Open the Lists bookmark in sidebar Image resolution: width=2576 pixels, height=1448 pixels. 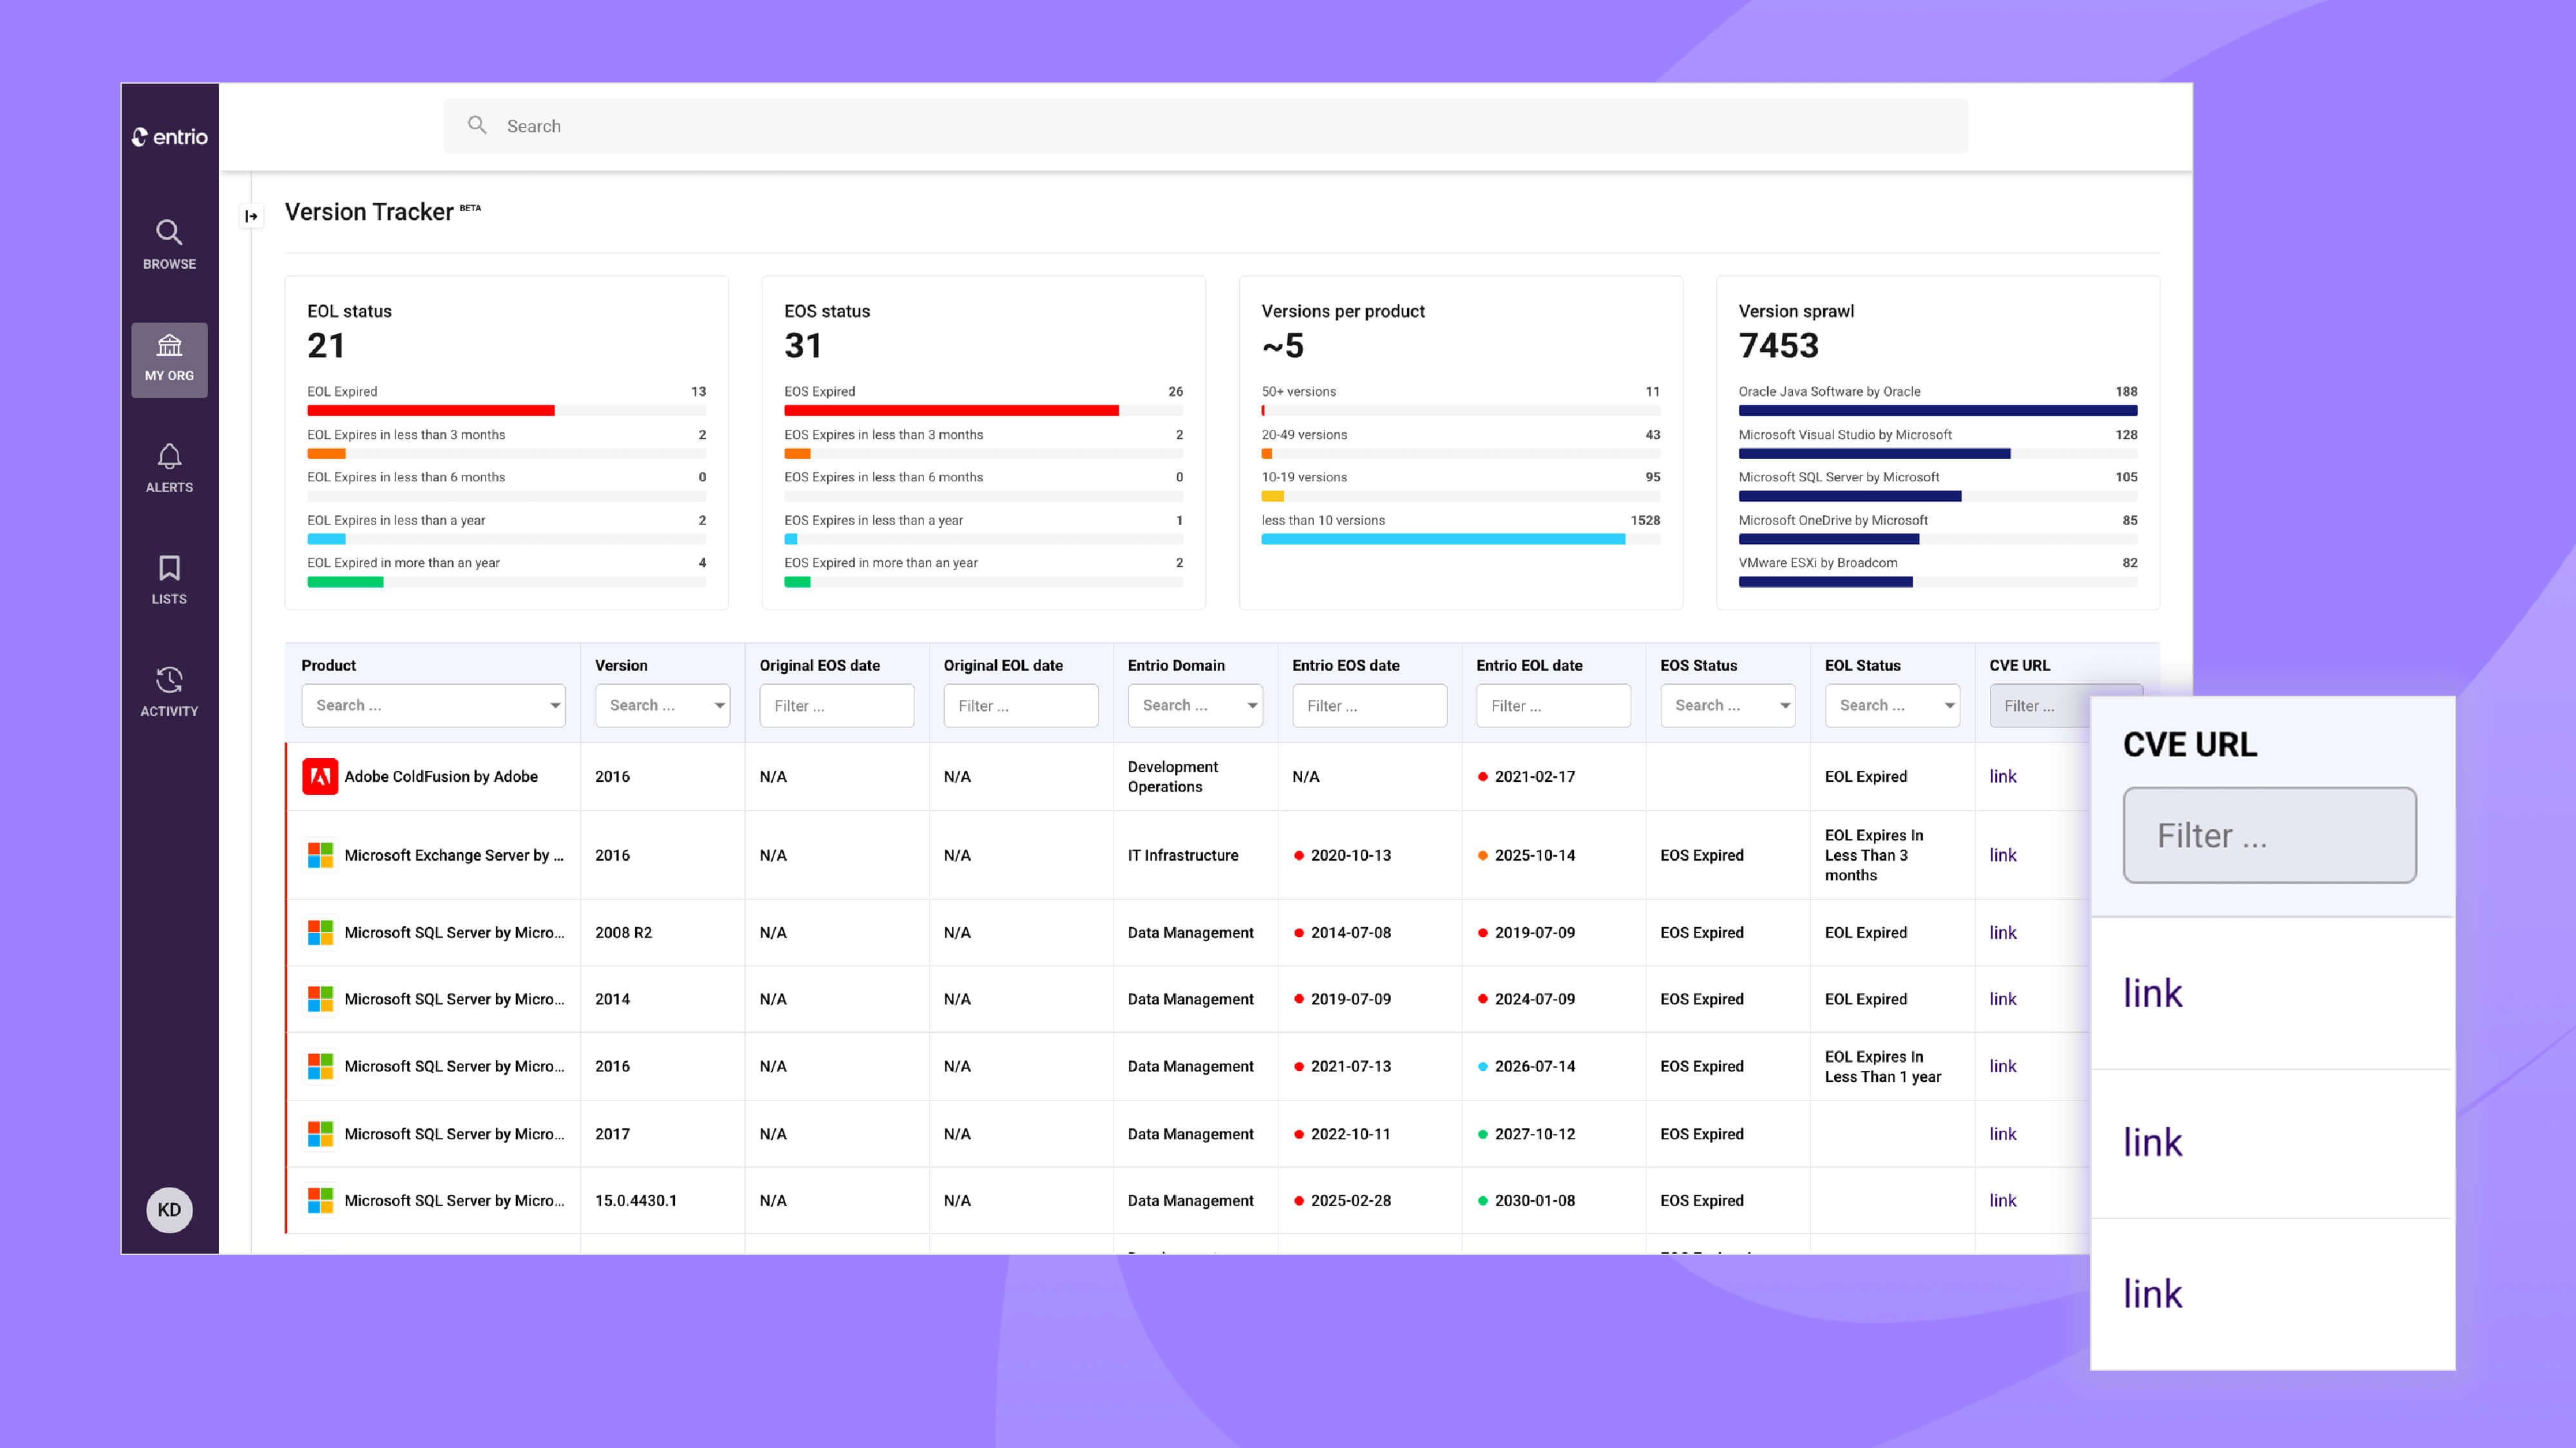pyautogui.click(x=169, y=580)
